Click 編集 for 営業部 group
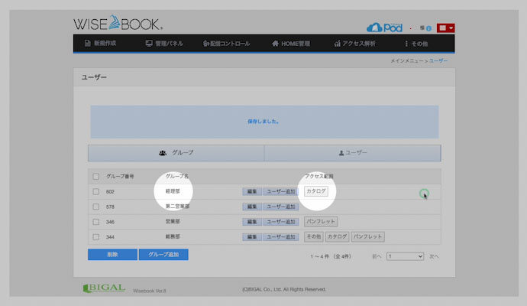This screenshot has width=527, height=306. (x=252, y=222)
